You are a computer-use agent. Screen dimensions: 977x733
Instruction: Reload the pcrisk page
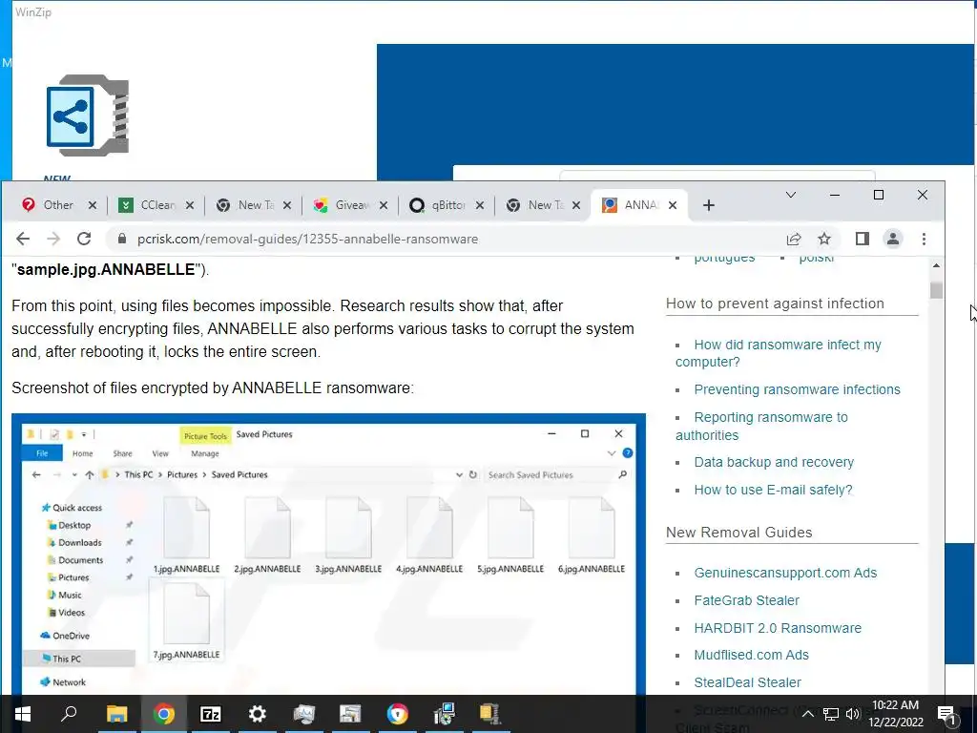[84, 239]
